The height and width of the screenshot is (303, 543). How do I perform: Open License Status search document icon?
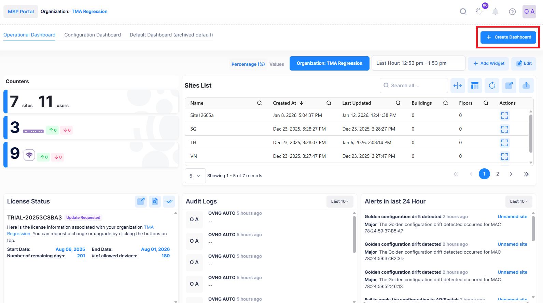pos(155,201)
